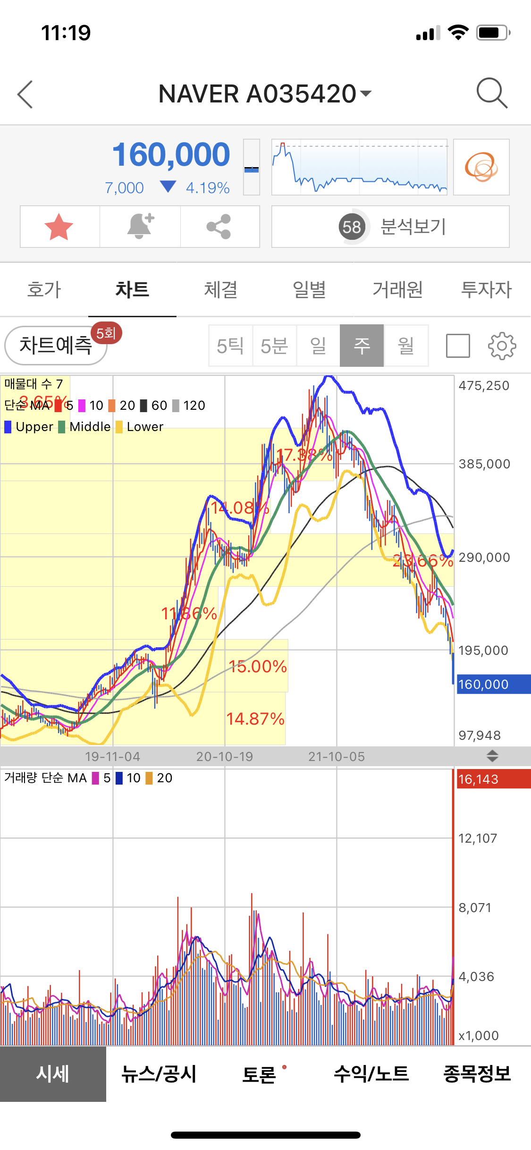Viewport: 531px width, 1150px height.
Task: Tap the 19-11-04 date axis label
Action: (112, 757)
